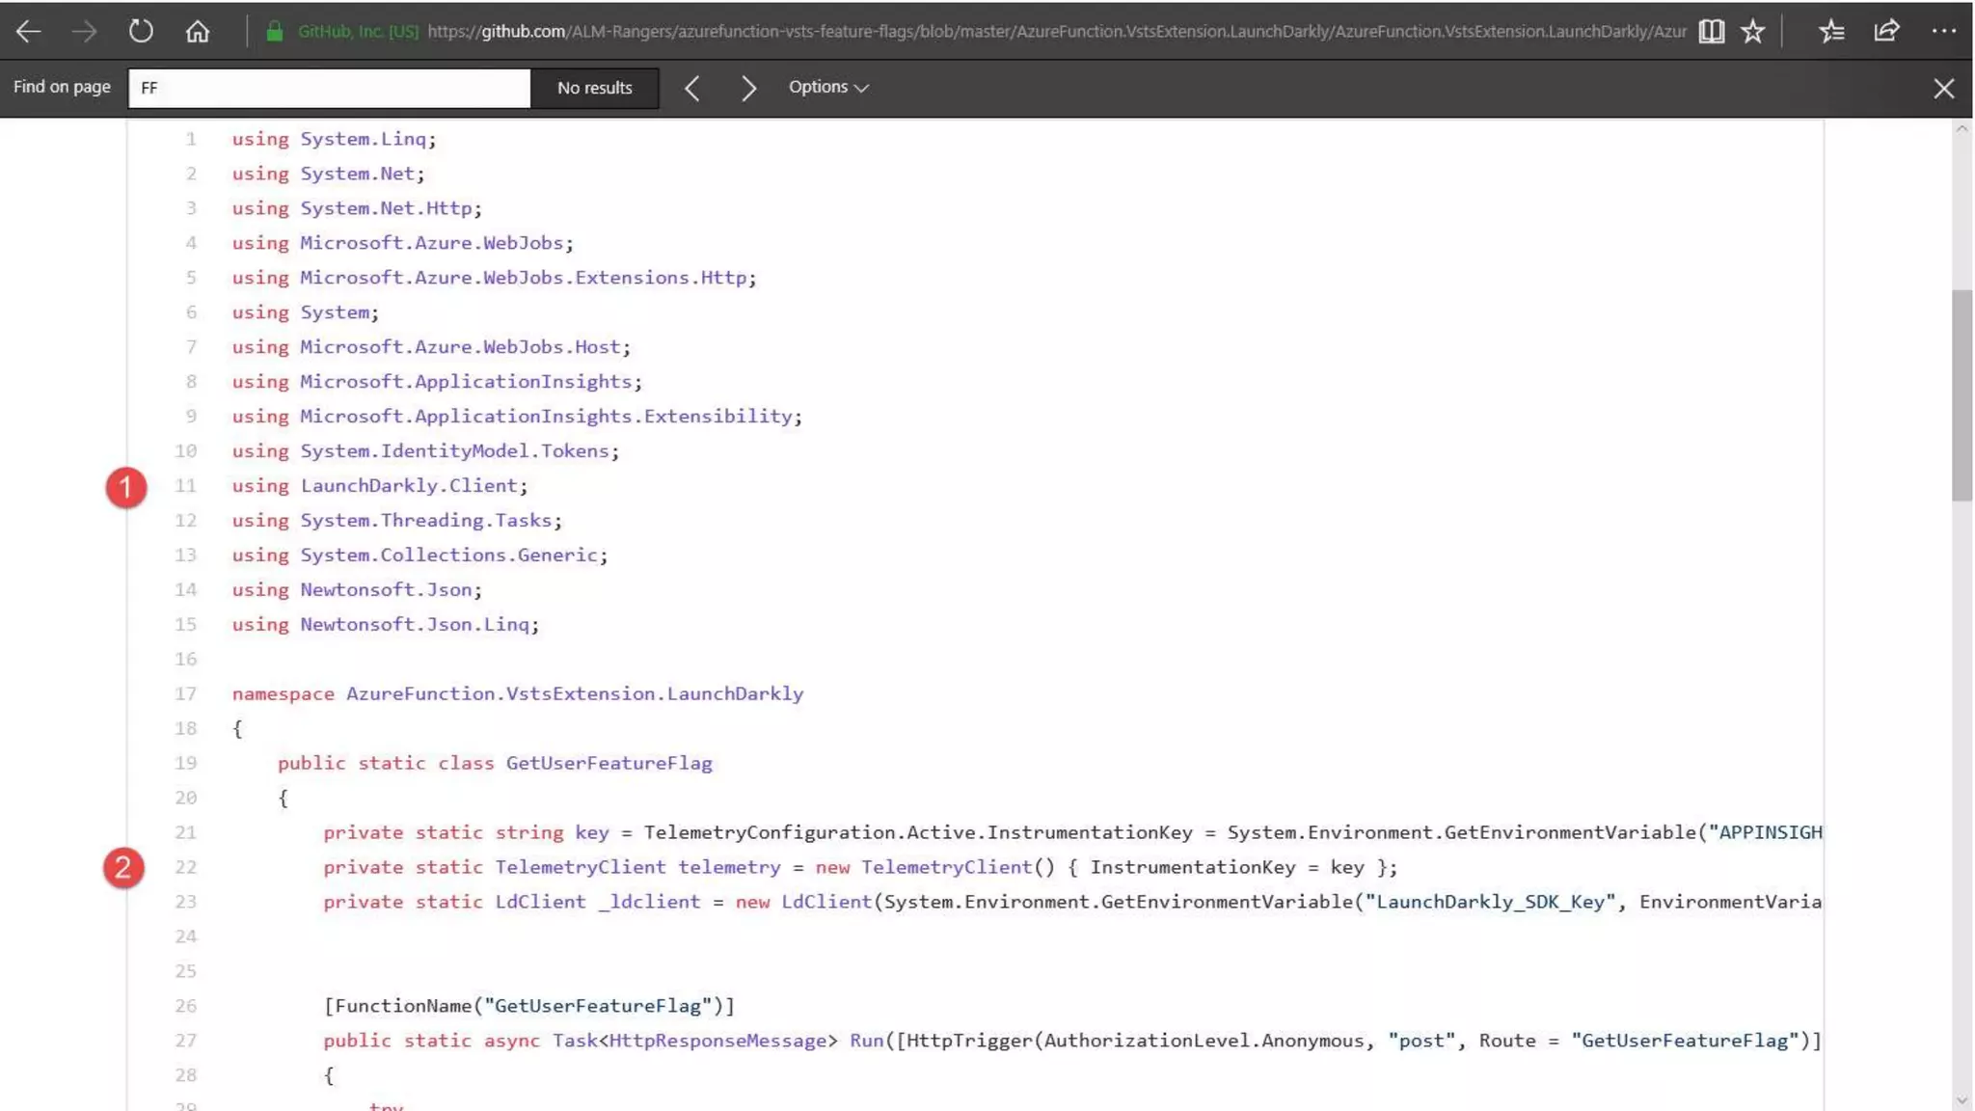1975x1111 pixels.
Task: Select line number 22
Action: pos(186,867)
